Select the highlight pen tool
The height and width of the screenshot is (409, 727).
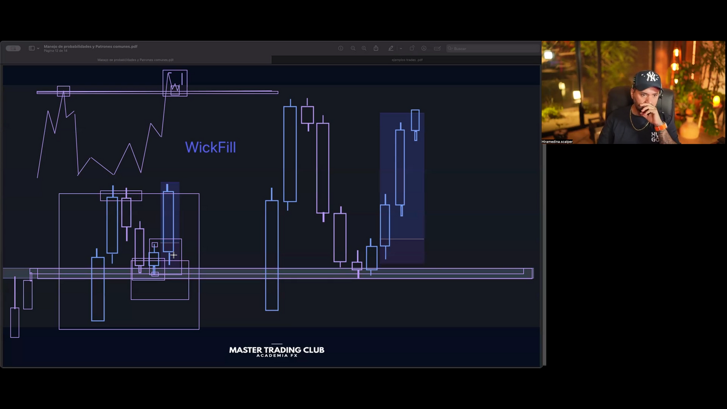pos(391,48)
